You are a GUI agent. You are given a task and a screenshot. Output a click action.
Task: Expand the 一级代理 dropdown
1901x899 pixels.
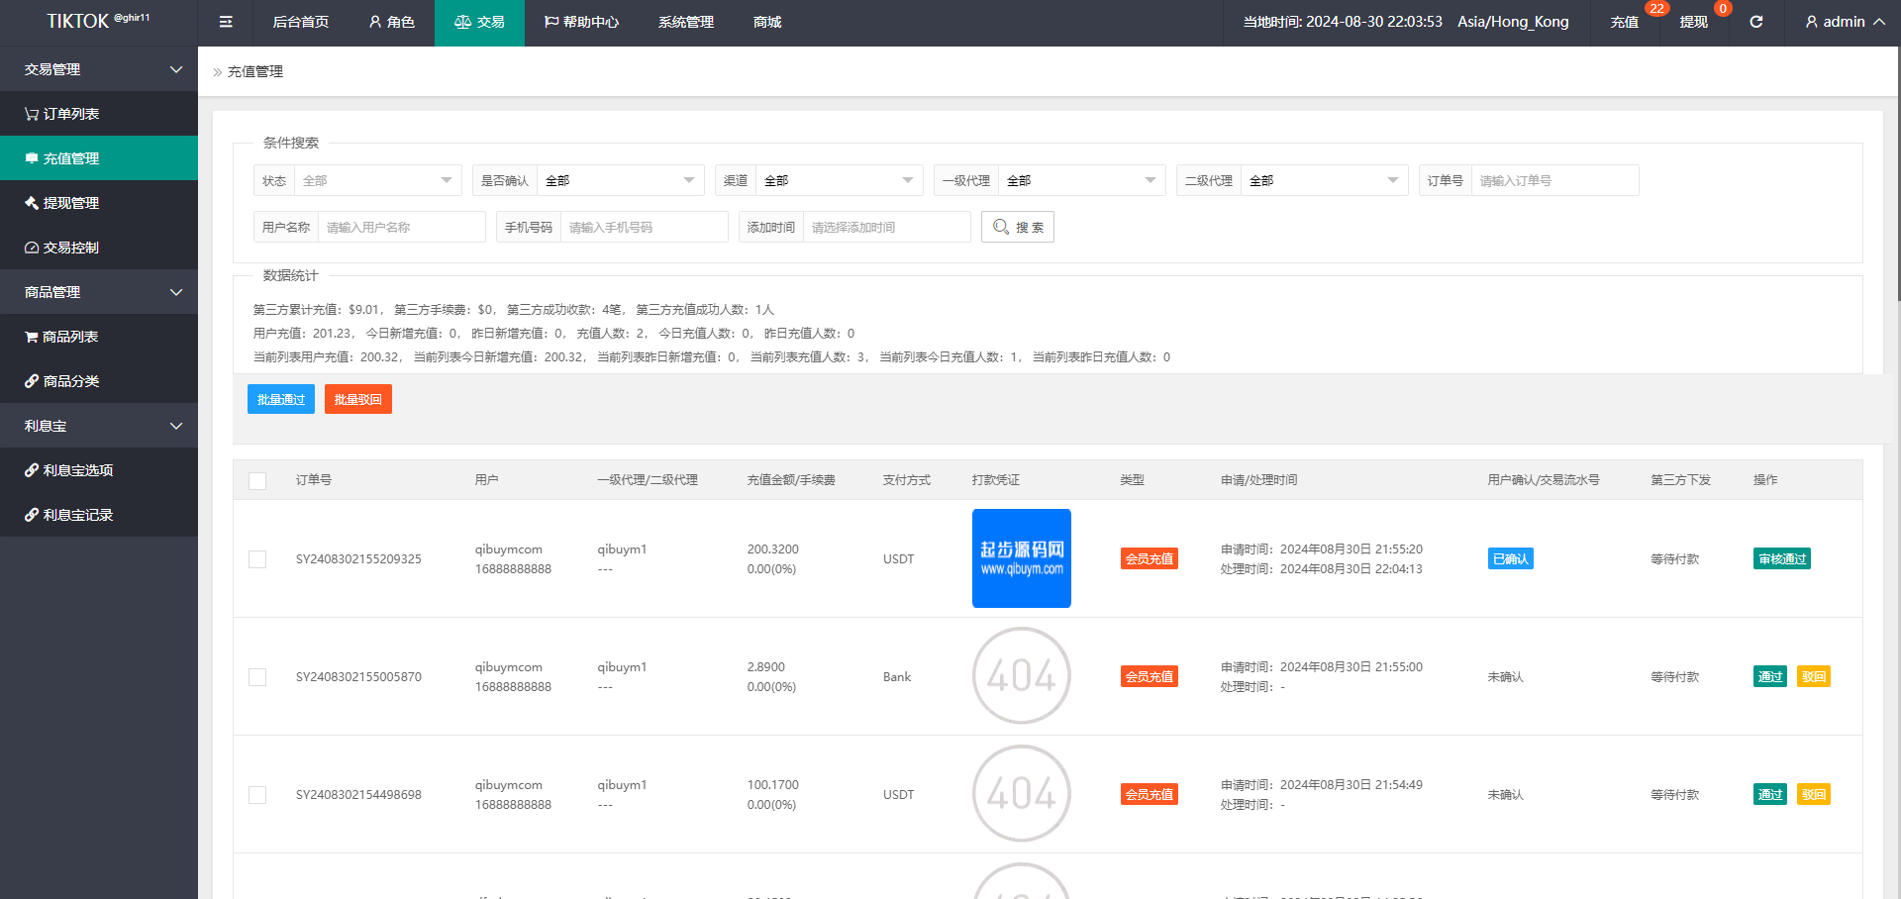pos(1080,180)
